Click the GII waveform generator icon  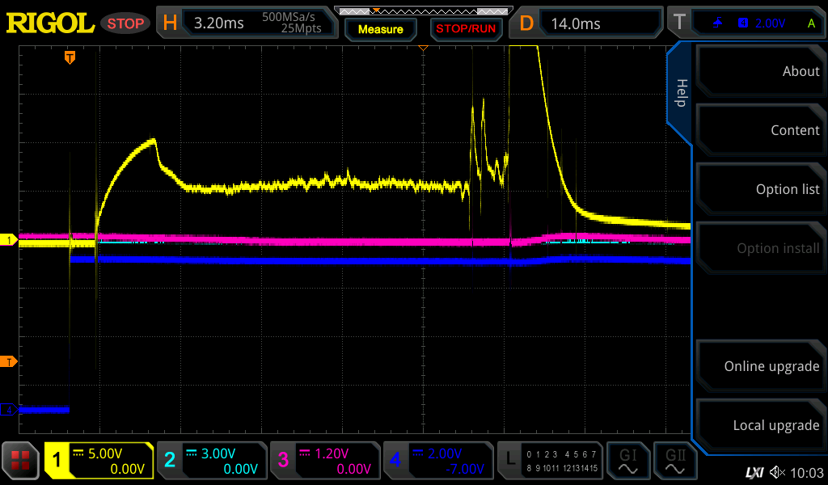[676, 462]
